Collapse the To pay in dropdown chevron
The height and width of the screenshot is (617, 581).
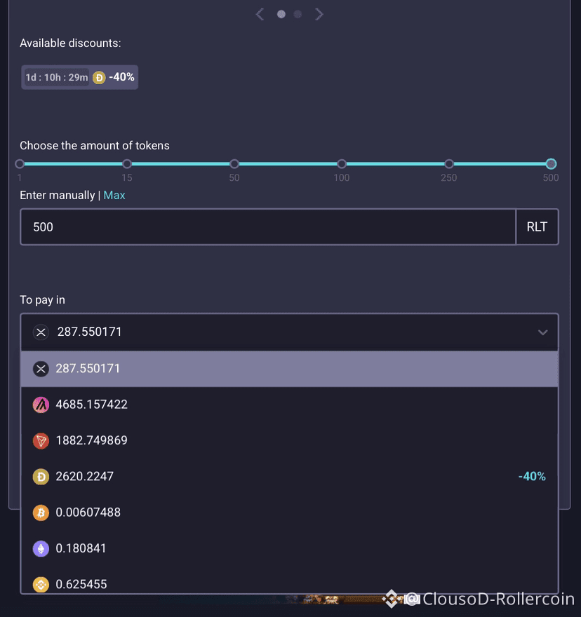pos(543,332)
